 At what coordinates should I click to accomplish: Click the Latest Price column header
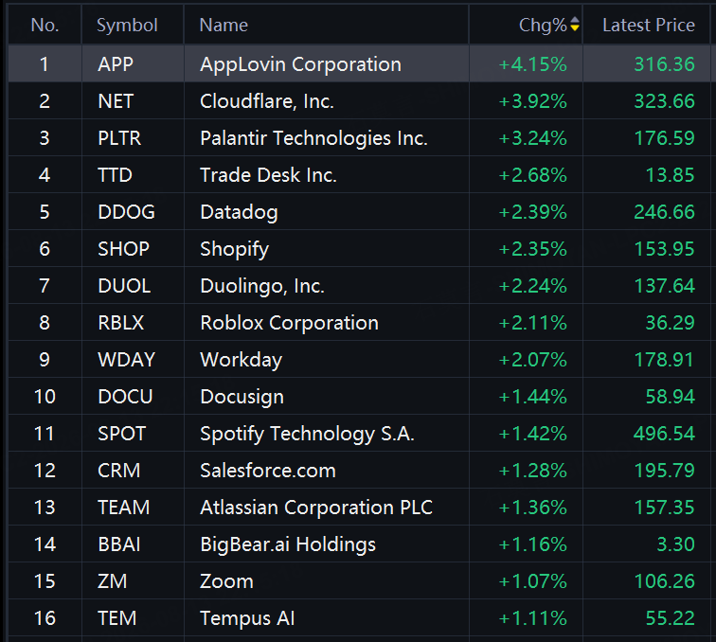point(649,25)
